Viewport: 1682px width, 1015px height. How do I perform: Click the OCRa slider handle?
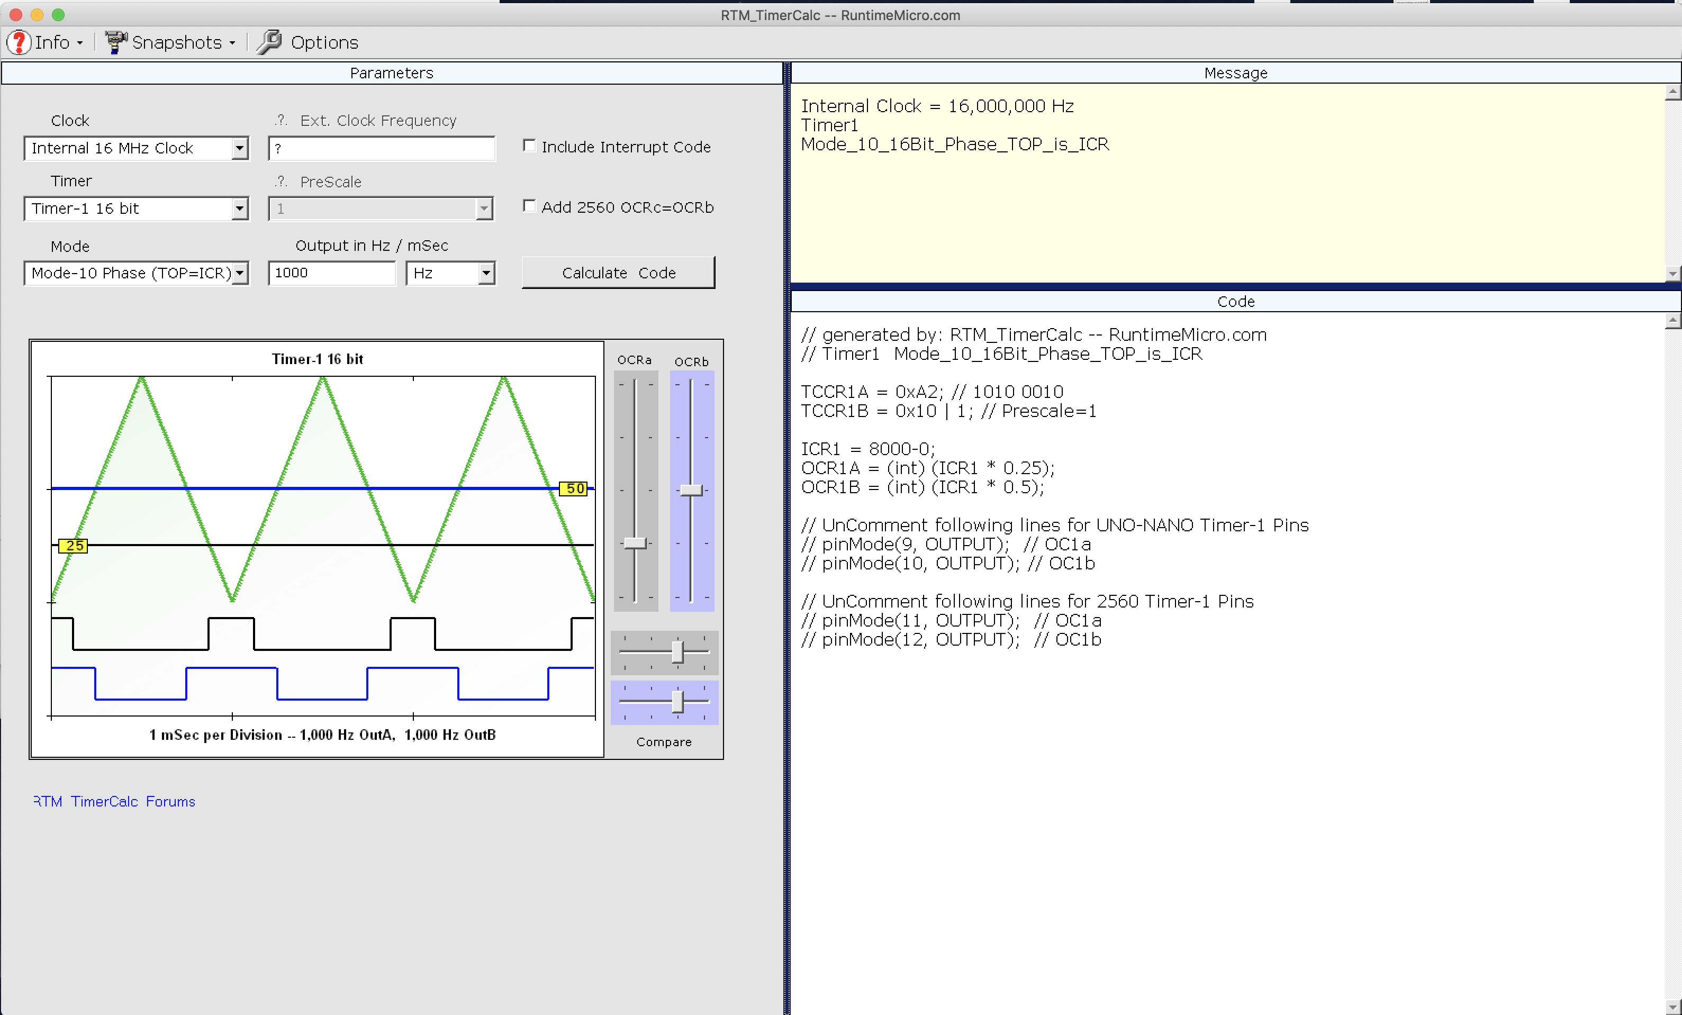[x=635, y=542]
